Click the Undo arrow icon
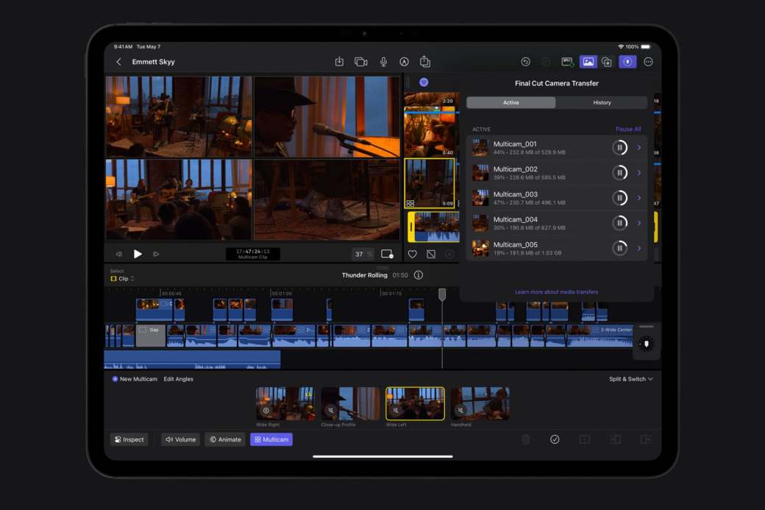The width and height of the screenshot is (765, 510). pos(525,62)
